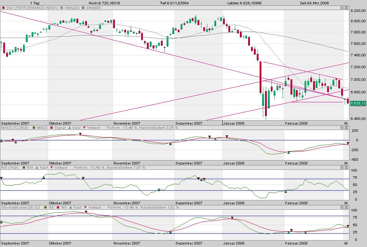Close the MACD indicator panel
Screen dimensions: 367x247
tap(346, 128)
